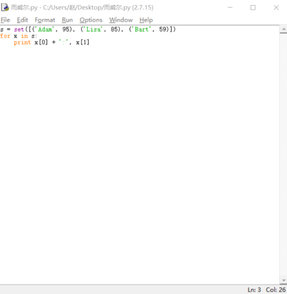
Task: Open the Window menu
Action: pos(121,20)
